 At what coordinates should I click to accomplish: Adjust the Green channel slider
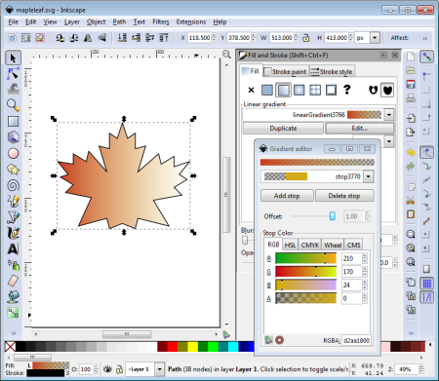[x=306, y=272]
